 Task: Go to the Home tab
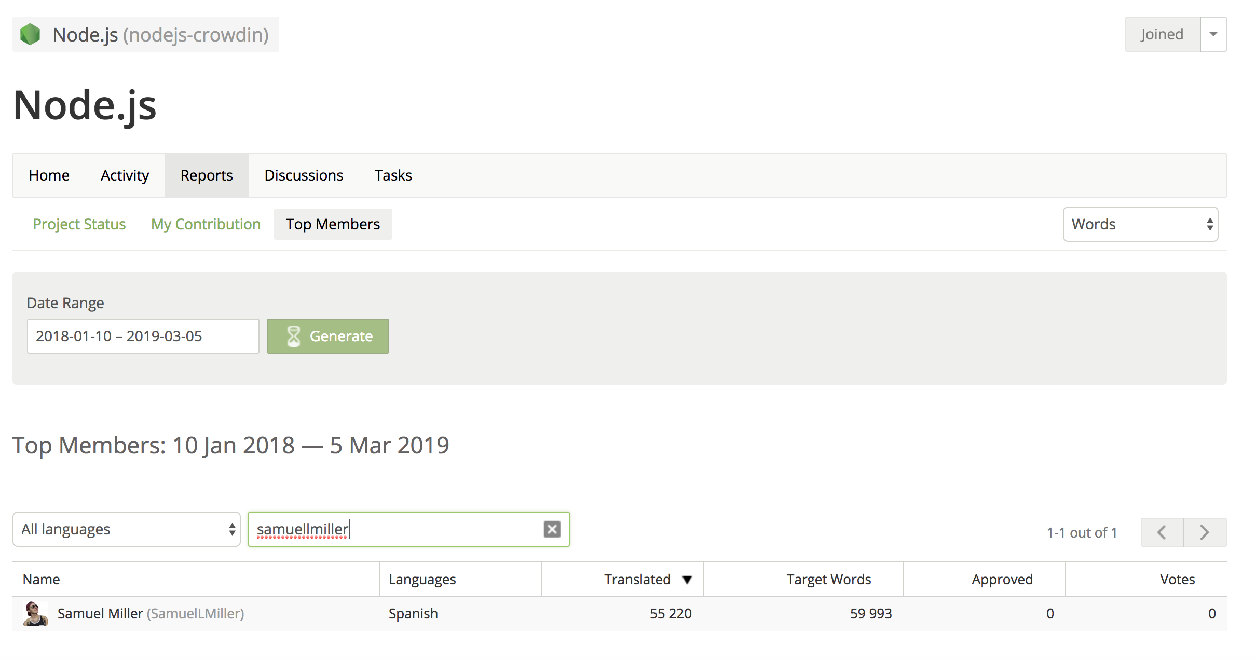click(49, 175)
